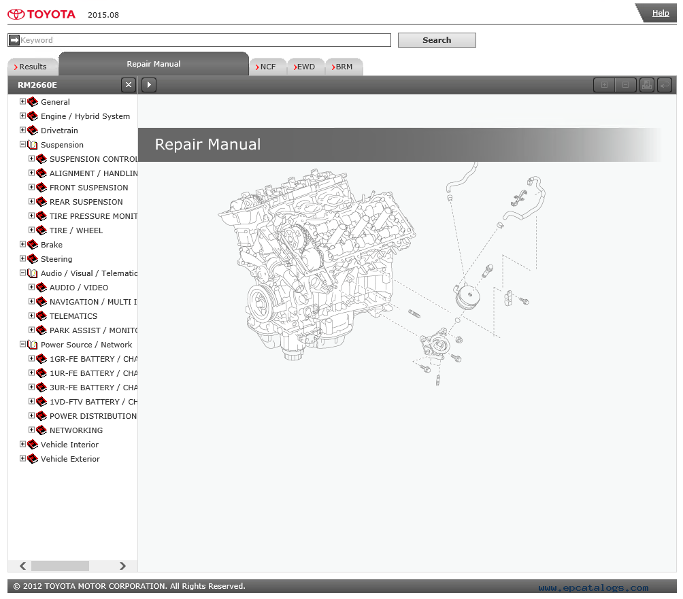This screenshot has height=599, width=683.
Task: Click the horizontal scrollbar thumb of tree
Action: [60, 566]
